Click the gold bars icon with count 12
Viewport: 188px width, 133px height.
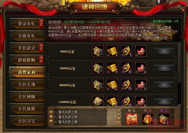112,85
